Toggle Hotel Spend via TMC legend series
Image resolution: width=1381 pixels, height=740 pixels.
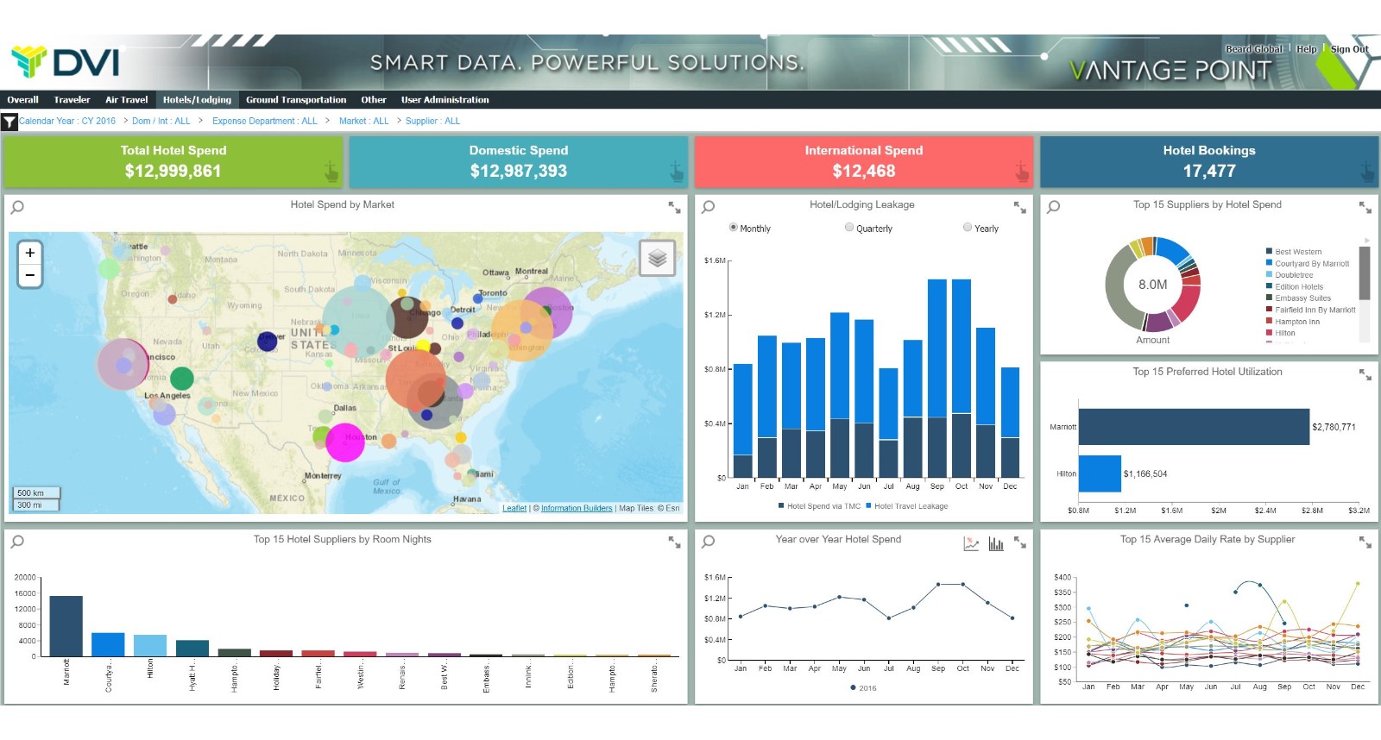819,506
